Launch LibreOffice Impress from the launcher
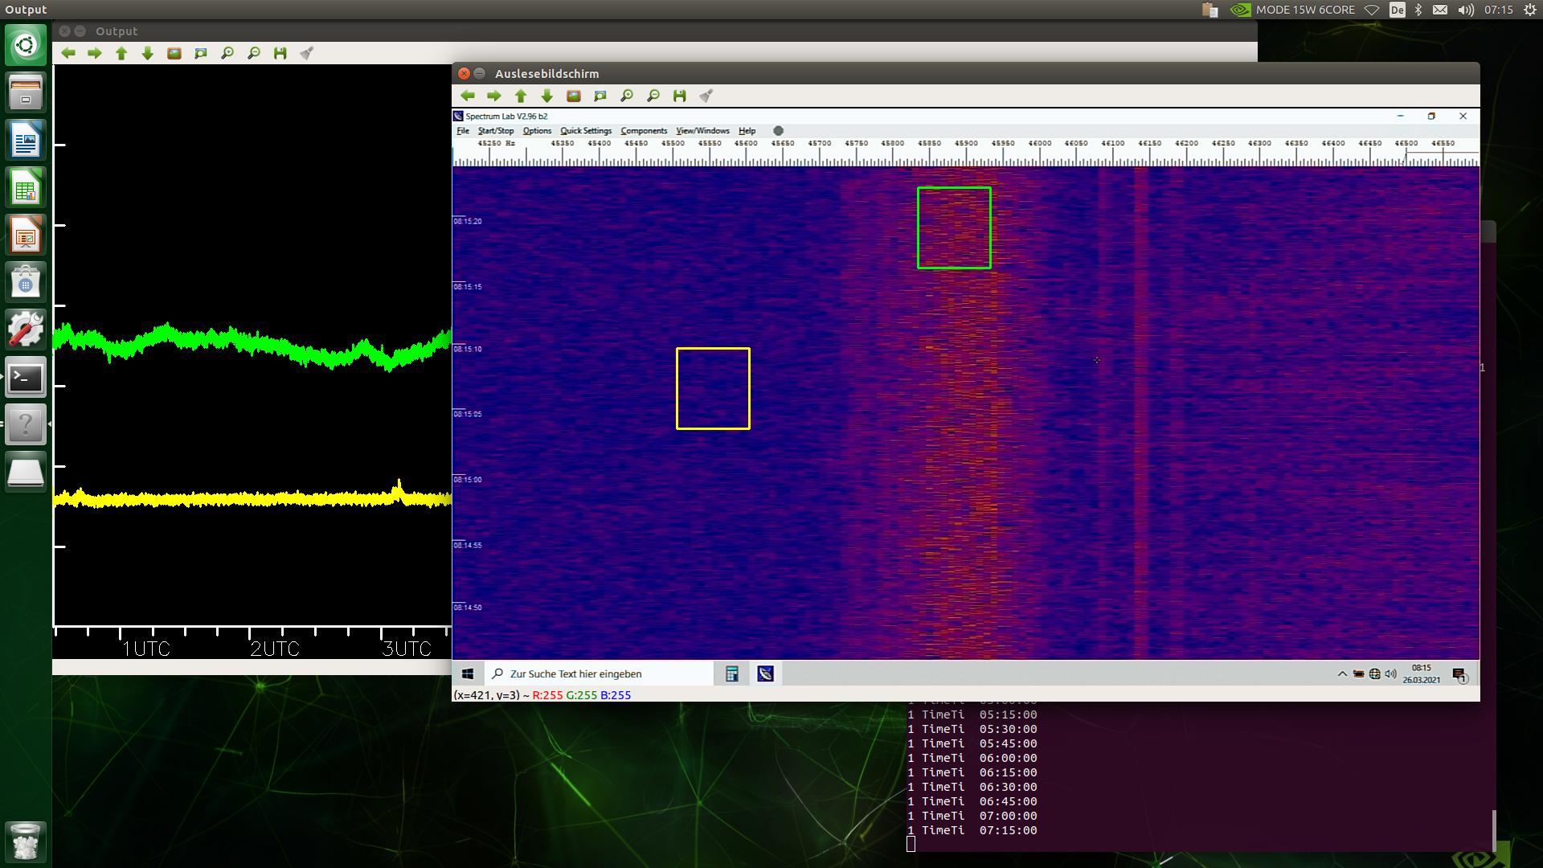The width and height of the screenshot is (1543, 868). tap(26, 235)
